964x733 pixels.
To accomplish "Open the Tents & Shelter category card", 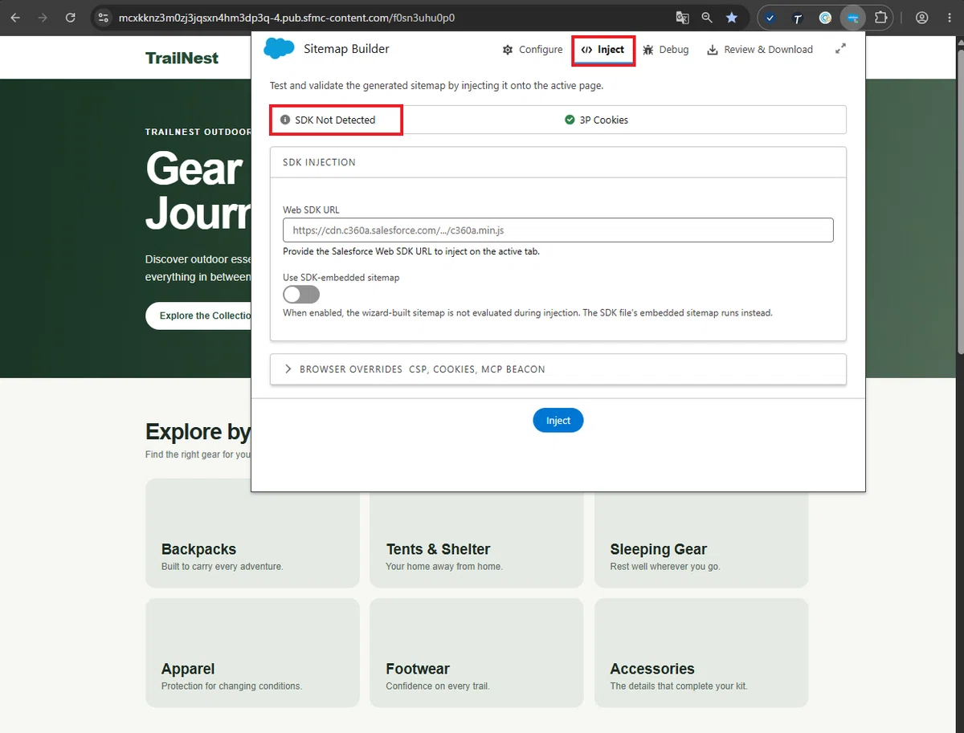I will (x=476, y=540).
